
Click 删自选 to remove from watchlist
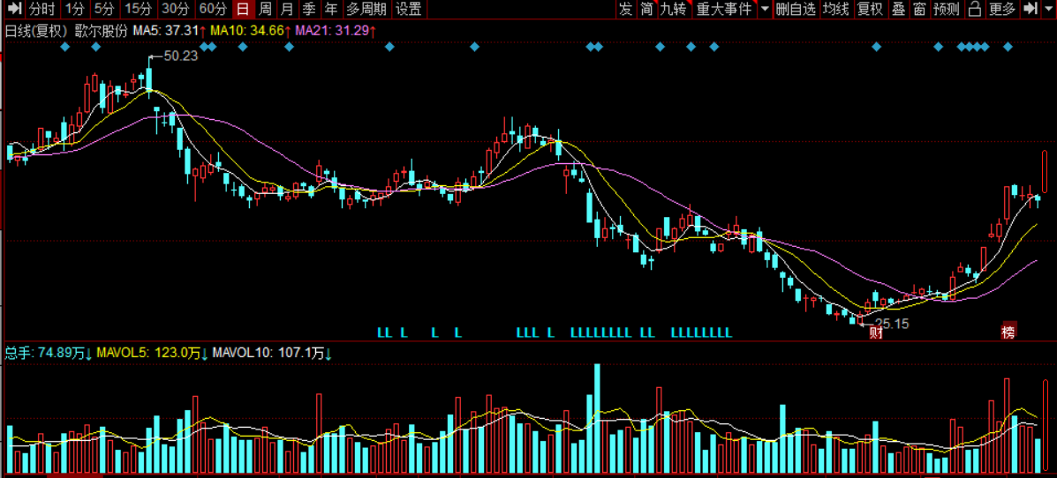pos(796,9)
